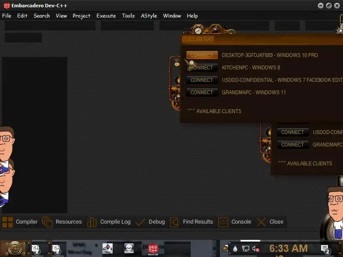Open the Execute menu

pos(106,16)
